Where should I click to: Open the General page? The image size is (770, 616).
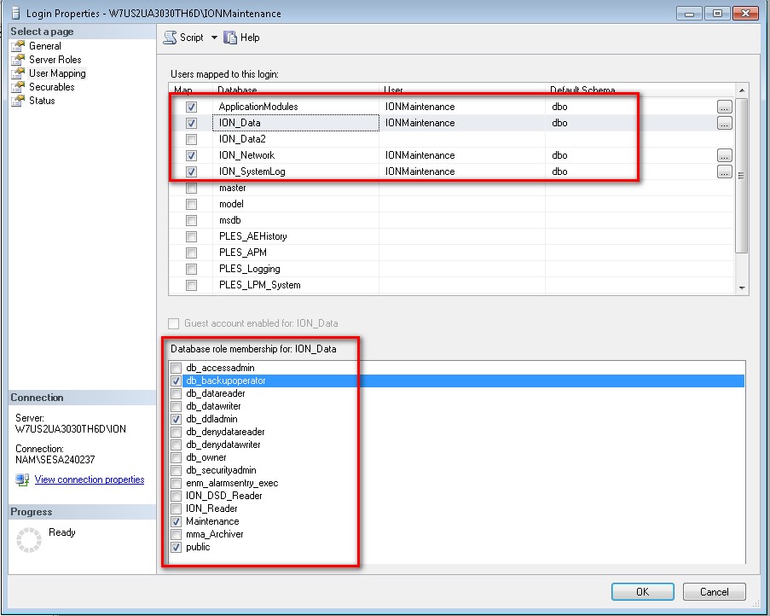[45, 46]
